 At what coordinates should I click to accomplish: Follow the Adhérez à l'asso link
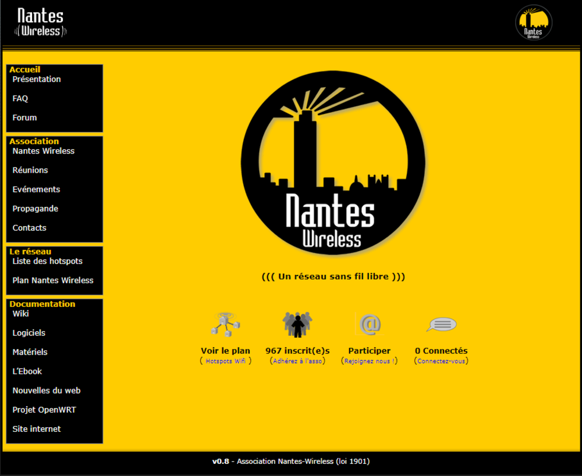coord(297,361)
